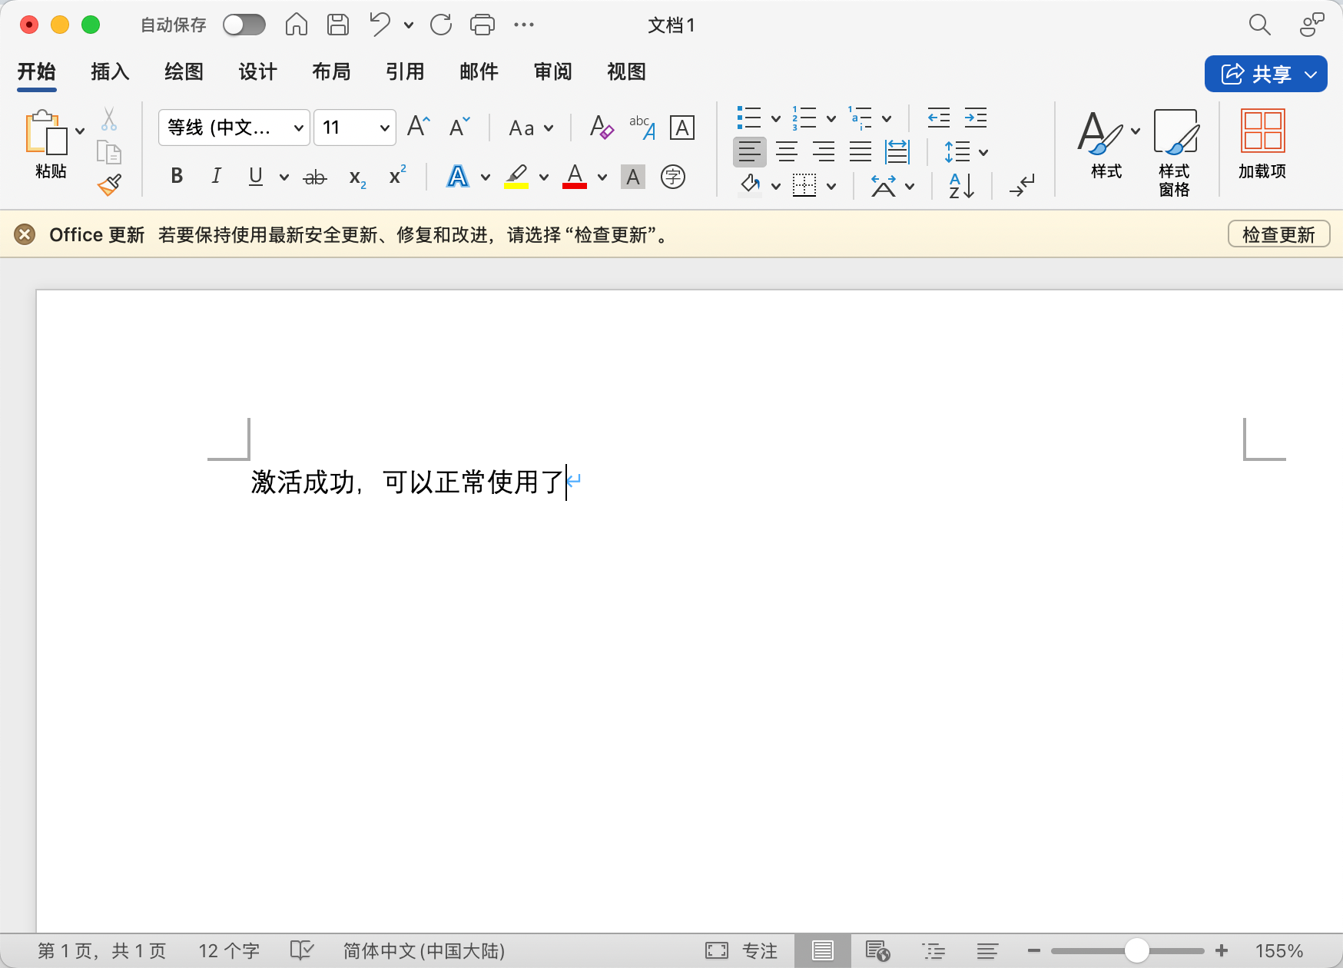This screenshot has height=968, width=1343.
Task: Toggle bold formatting
Action: coord(177,177)
